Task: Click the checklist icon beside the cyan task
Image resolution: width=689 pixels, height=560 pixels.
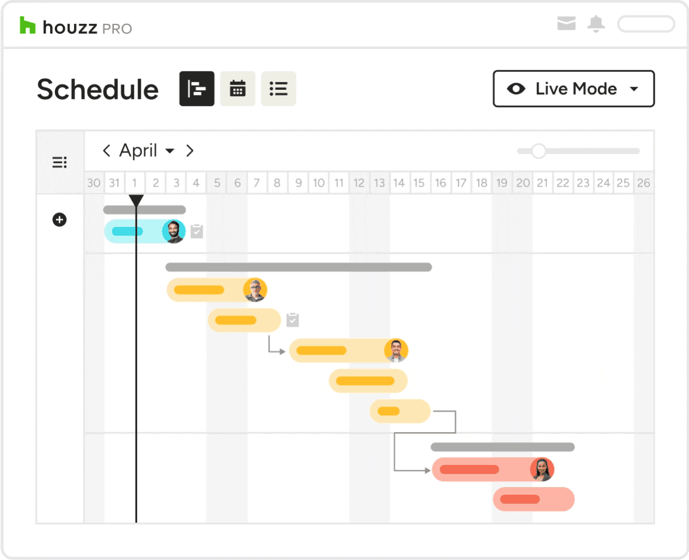Action: (197, 231)
